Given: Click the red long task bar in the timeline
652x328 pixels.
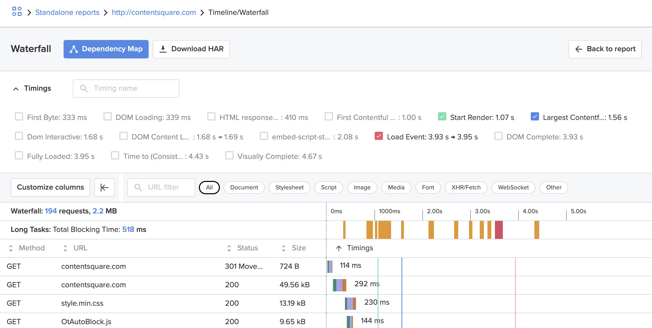Looking at the screenshot, I should tap(499, 230).
